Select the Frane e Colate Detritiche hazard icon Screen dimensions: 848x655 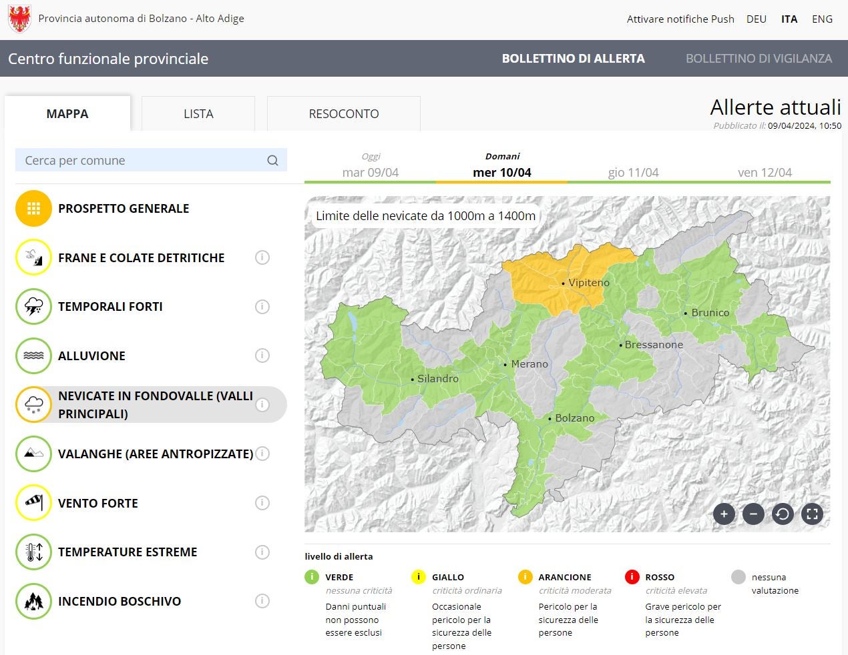(33, 257)
